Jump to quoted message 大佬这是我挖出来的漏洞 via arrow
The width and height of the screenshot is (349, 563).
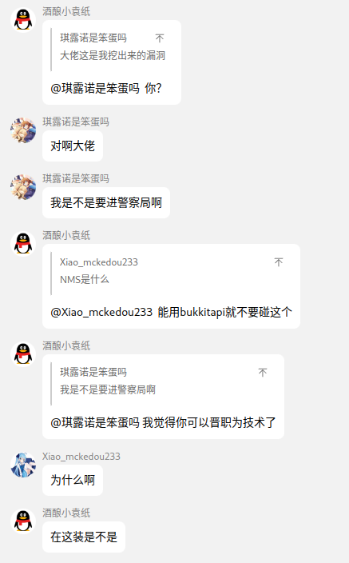[x=160, y=38]
